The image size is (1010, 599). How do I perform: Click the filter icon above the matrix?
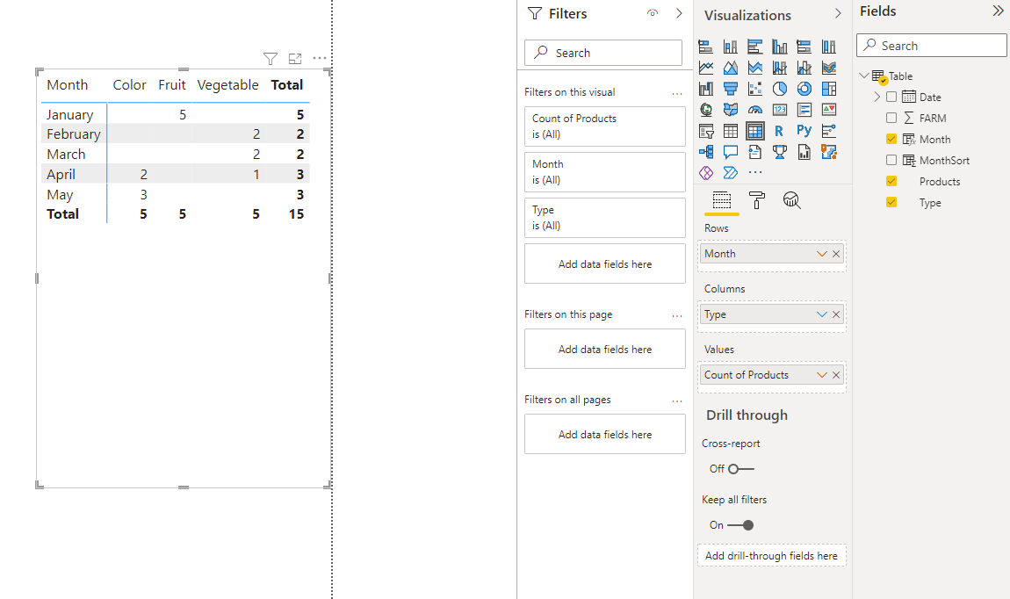click(x=271, y=59)
